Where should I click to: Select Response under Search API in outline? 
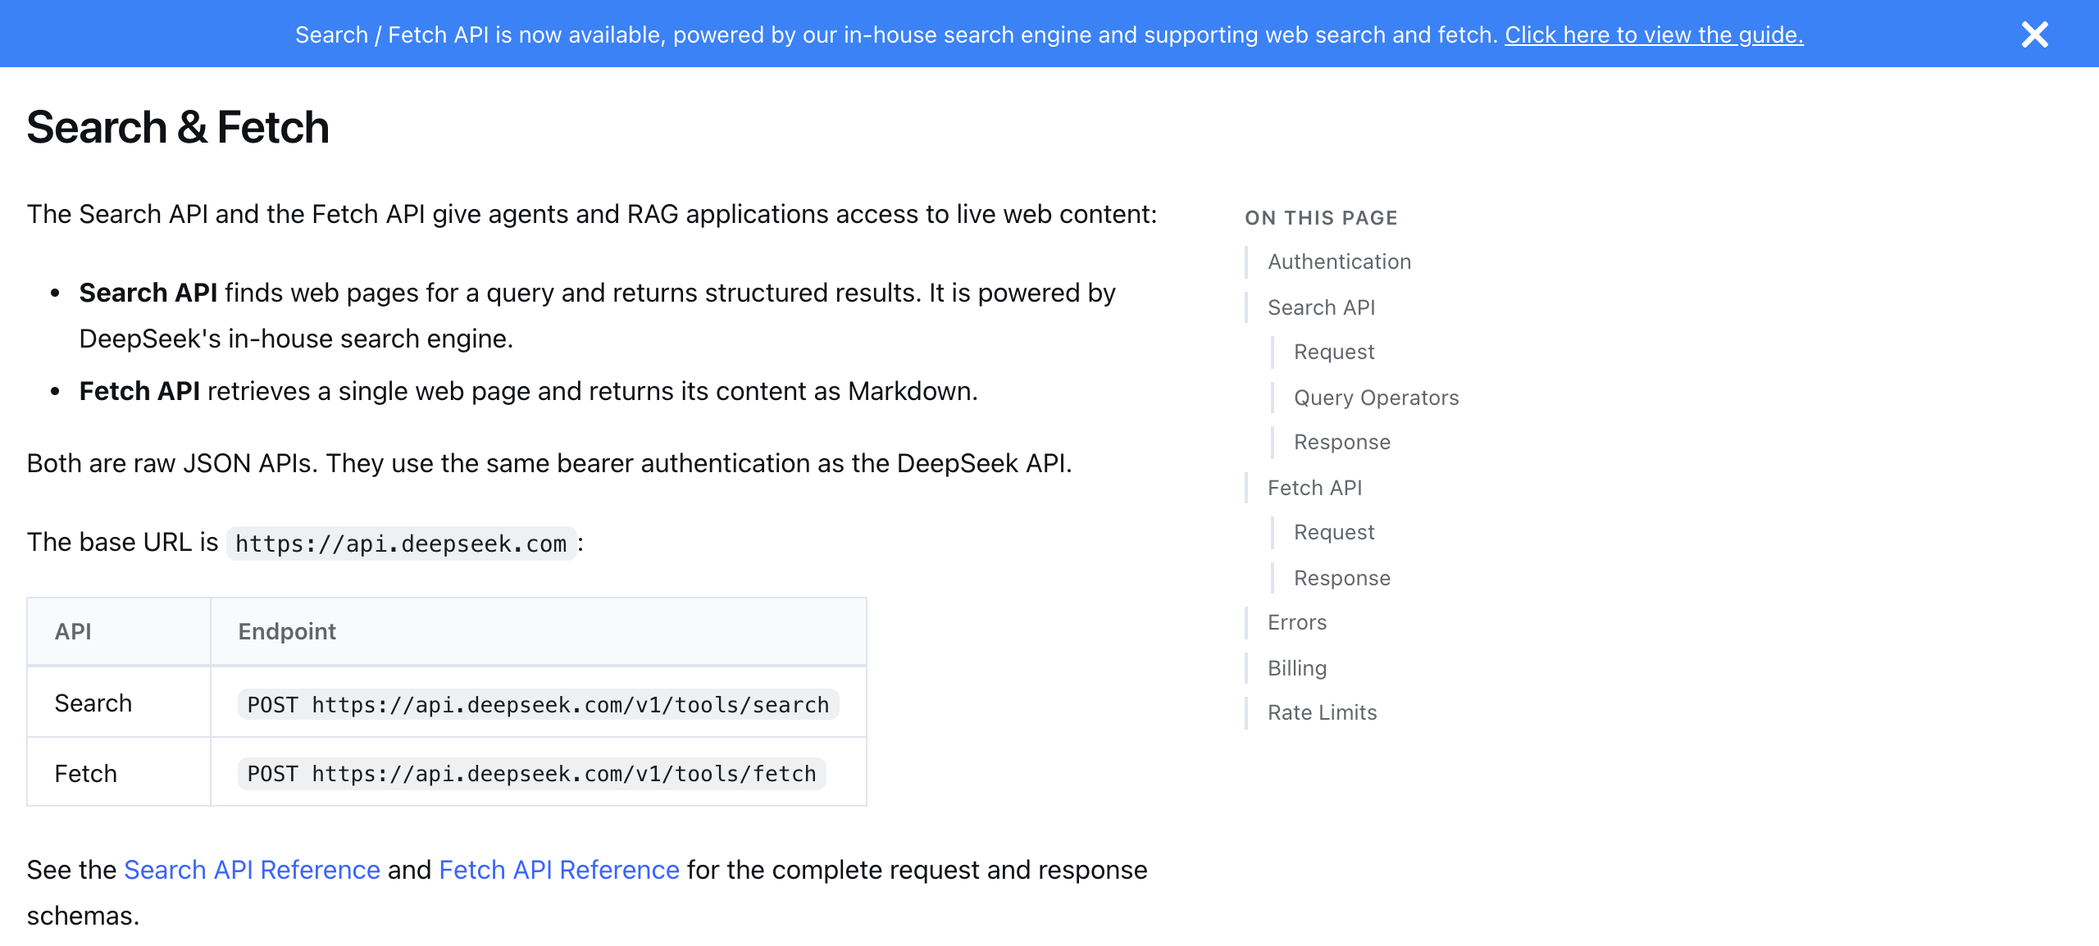[1342, 442]
